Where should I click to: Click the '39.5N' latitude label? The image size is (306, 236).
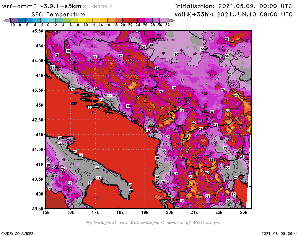click(x=37, y=209)
